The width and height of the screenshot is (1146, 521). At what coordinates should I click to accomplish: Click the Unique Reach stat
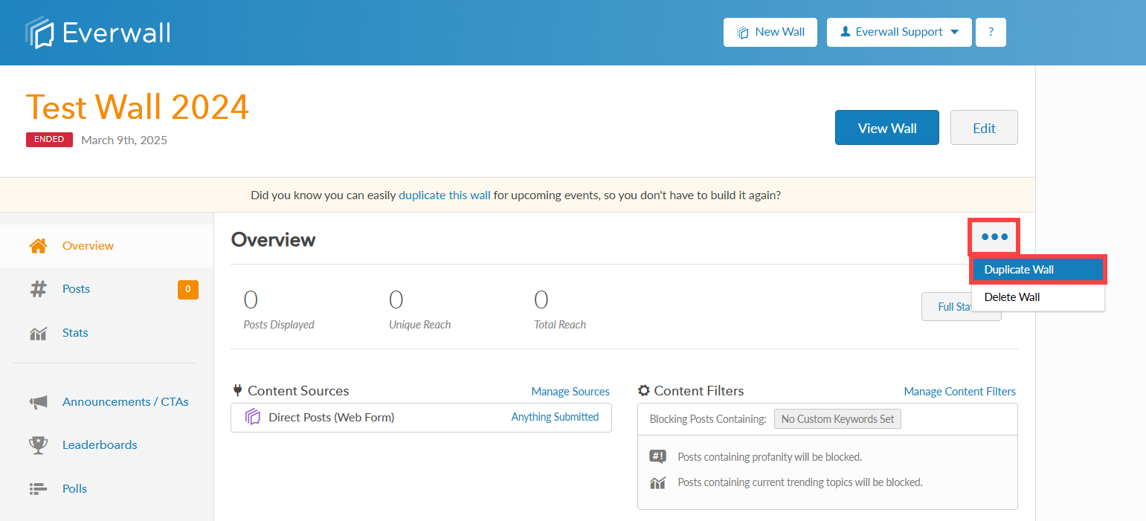[x=419, y=311]
